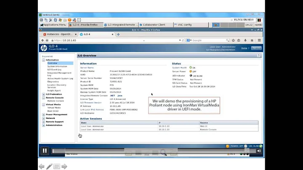Select the pen annotation tool
The height and width of the screenshot is (170, 303).
49,166
